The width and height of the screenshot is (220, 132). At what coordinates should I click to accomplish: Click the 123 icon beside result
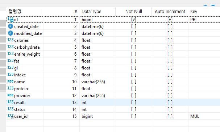11,102
